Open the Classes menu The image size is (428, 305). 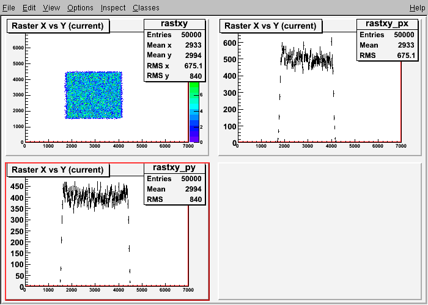point(146,7)
